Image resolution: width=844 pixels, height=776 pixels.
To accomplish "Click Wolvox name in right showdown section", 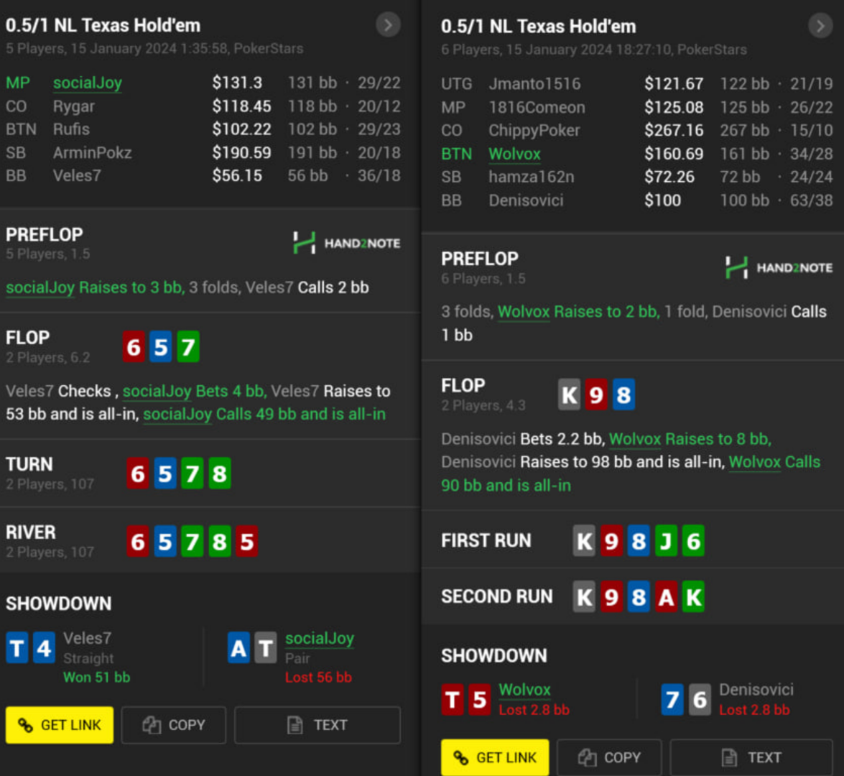I will [524, 690].
